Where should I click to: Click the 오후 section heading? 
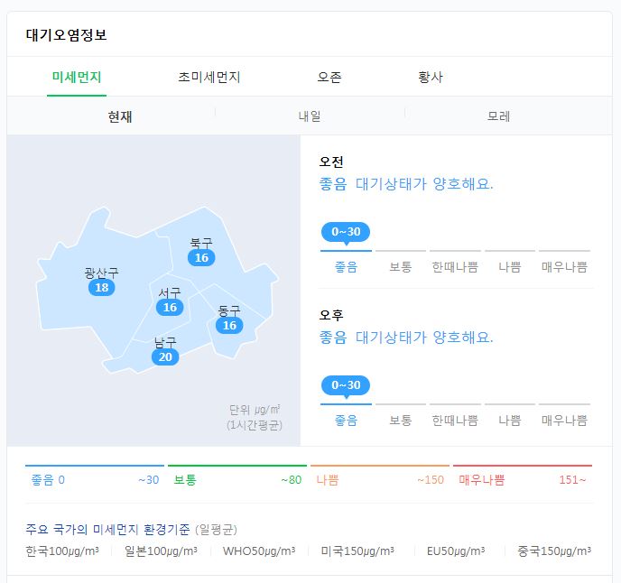tap(331, 315)
